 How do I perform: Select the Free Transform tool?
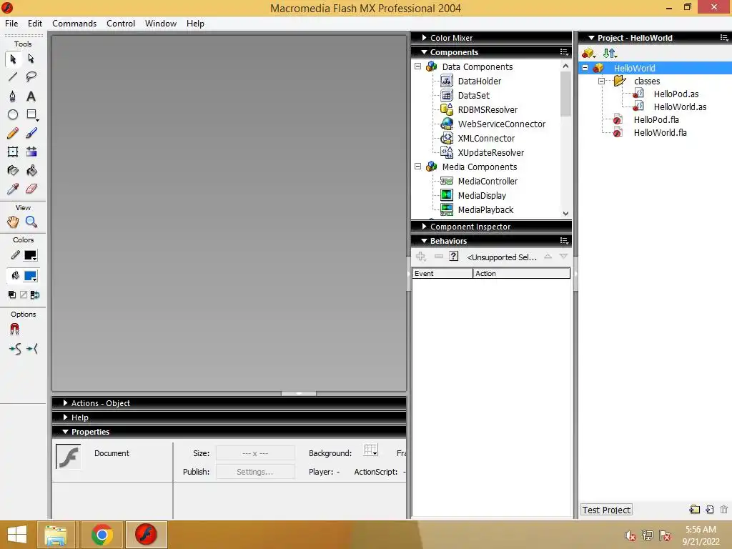click(13, 152)
